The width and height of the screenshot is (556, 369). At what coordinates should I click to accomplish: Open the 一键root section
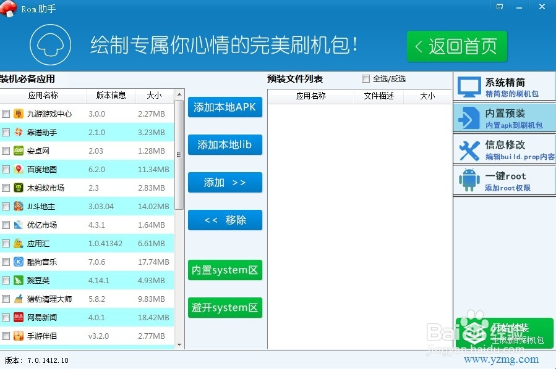coord(504,180)
